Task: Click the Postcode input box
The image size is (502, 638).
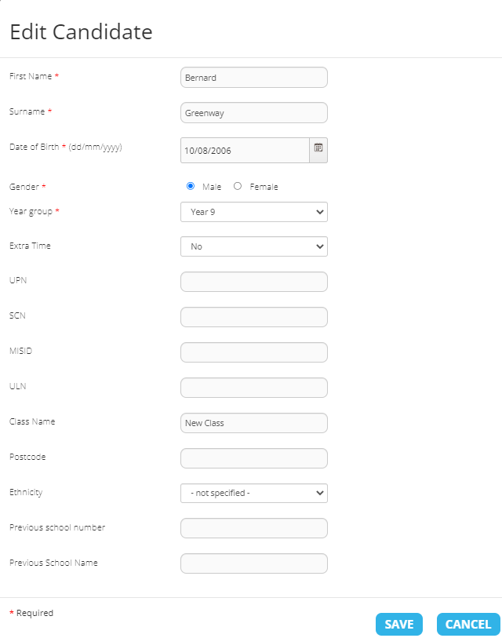Action: 253,458
